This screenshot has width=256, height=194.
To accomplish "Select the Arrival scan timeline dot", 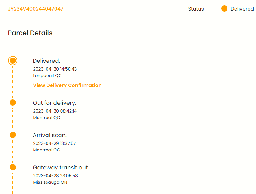I will [13, 135].
